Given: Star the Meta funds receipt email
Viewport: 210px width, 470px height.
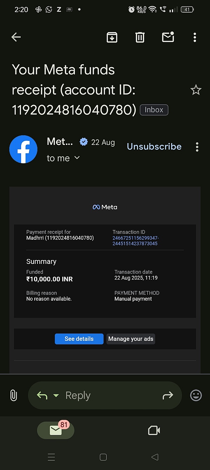Looking at the screenshot, I should [x=196, y=90].
